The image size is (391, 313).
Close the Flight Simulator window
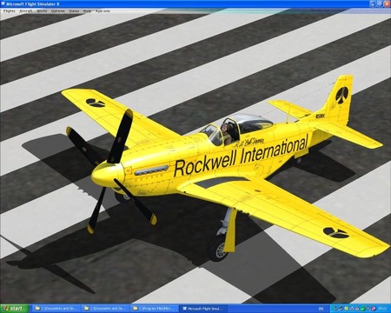point(387,3)
